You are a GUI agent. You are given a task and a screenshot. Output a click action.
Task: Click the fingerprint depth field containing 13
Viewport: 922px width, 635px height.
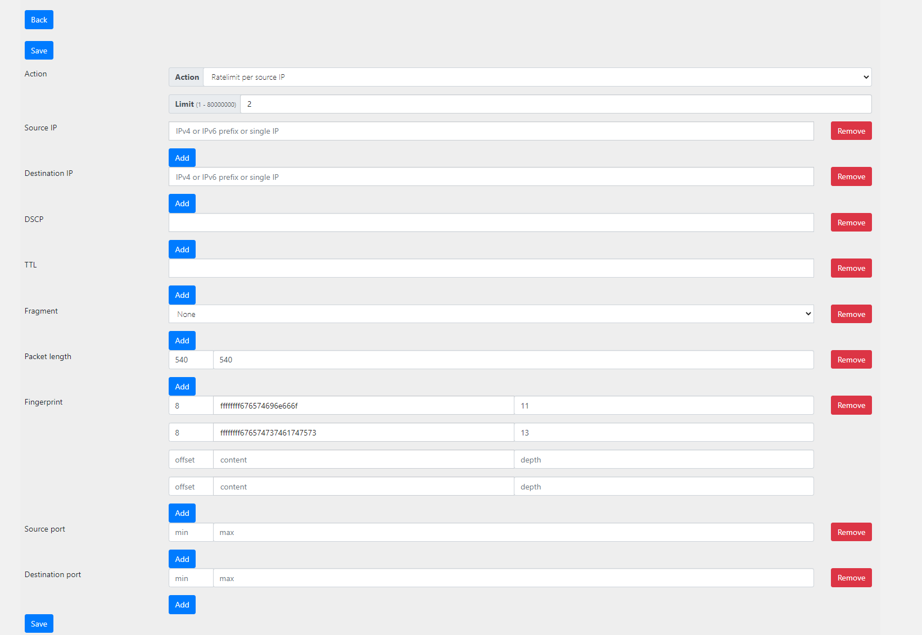click(663, 433)
